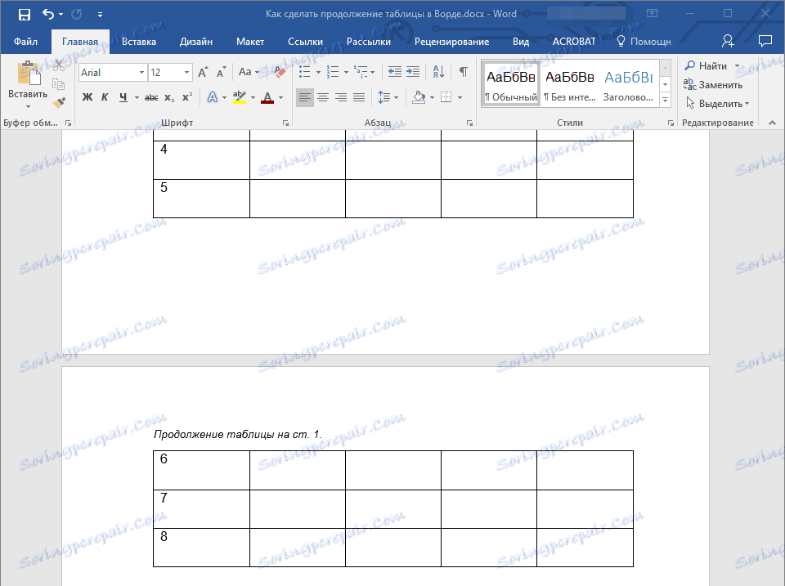This screenshot has width=785, height=586.
Task: Switch to the Дизайн tab
Action: [x=196, y=42]
